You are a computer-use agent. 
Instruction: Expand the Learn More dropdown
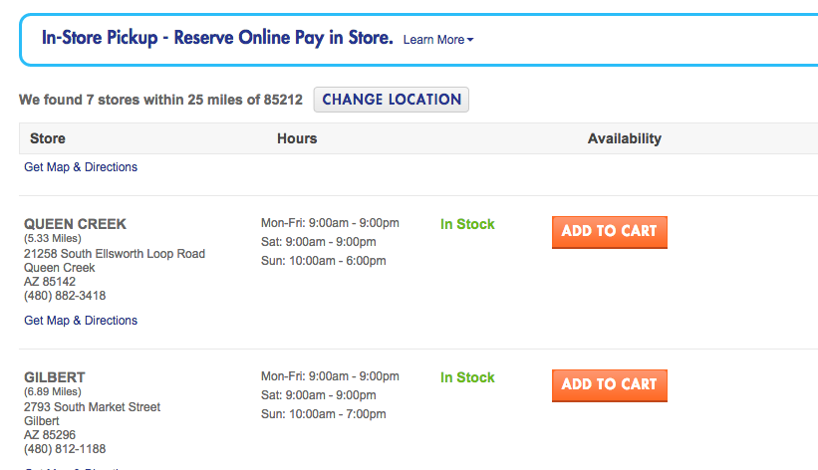click(438, 40)
